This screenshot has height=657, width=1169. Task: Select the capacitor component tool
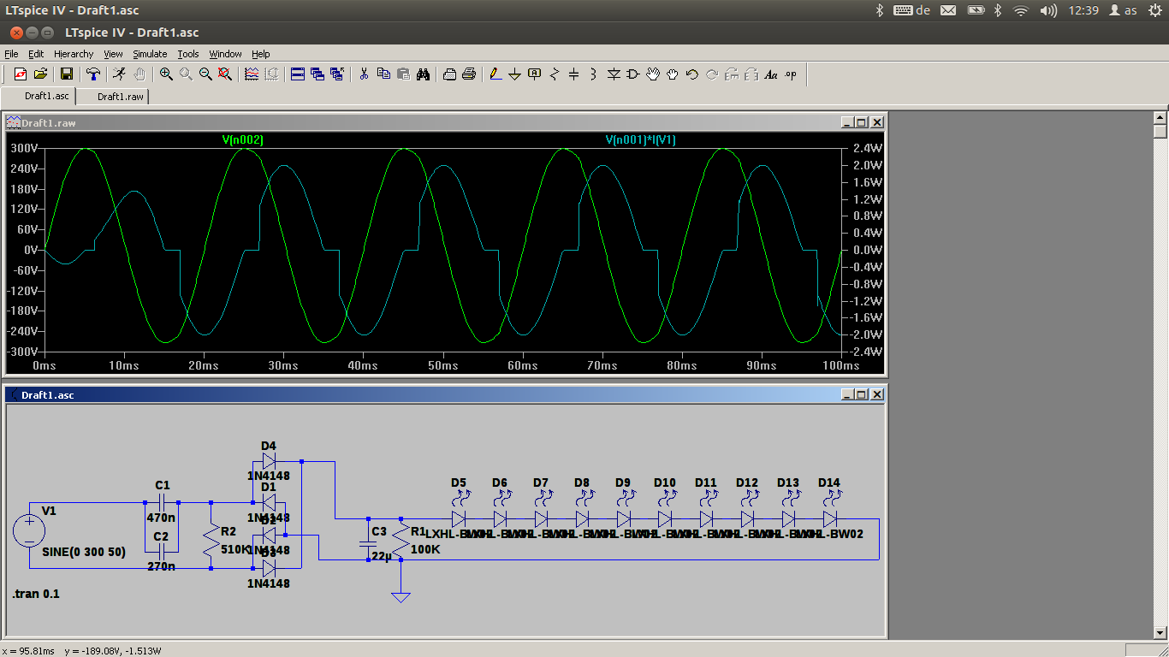(x=573, y=74)
